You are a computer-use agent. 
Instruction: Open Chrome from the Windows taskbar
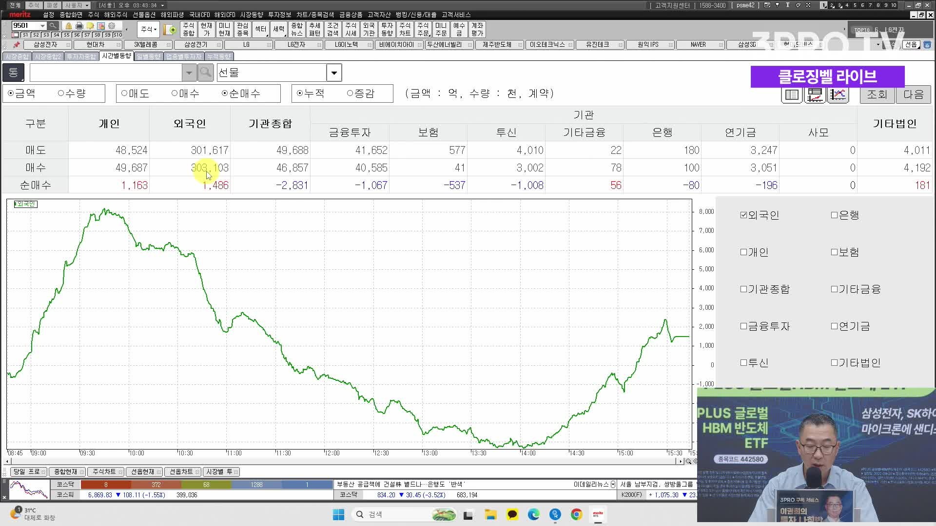(x=576, y=514)
